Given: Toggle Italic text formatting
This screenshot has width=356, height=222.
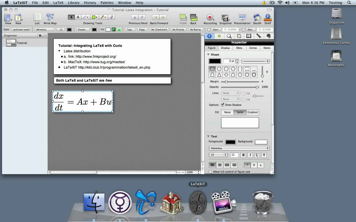Looking at the screenshot, I should tap(250, 155).
